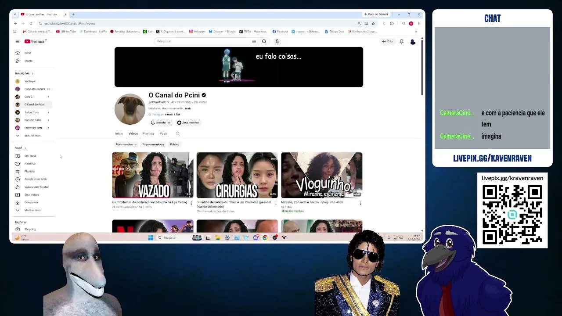562x316 pixels.
Task: Filter videos with the Público chip
Action: click(174, 144)
